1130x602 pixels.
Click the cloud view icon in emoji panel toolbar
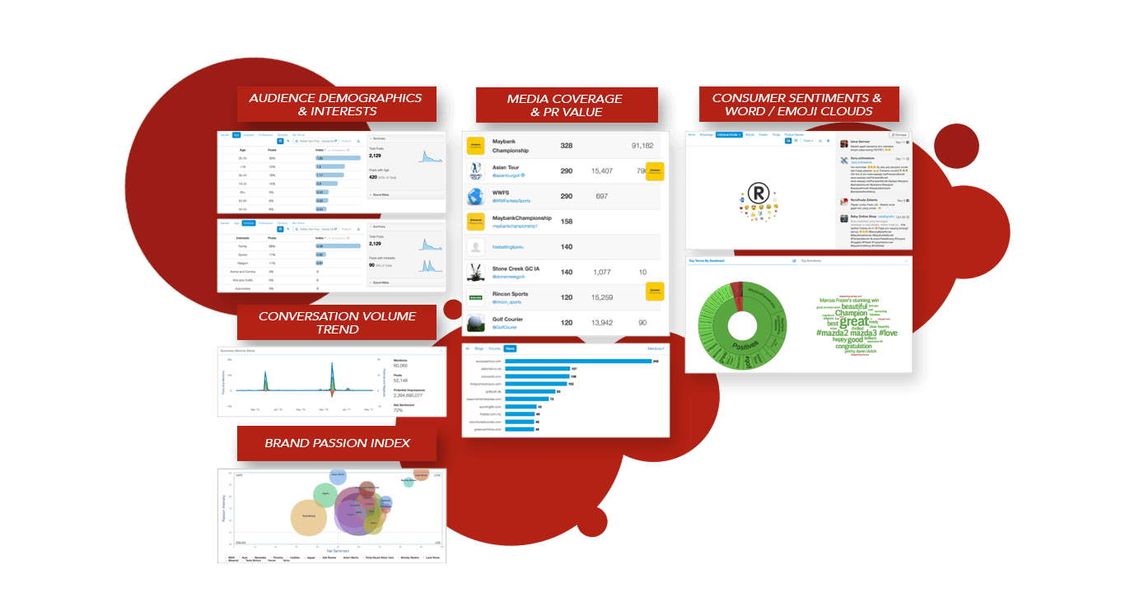[788, 141]
